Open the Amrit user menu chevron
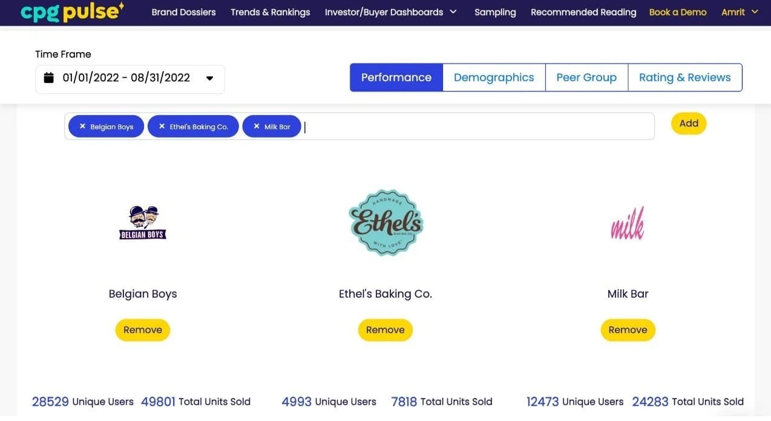The image size is (771, 421). [755, 12]
